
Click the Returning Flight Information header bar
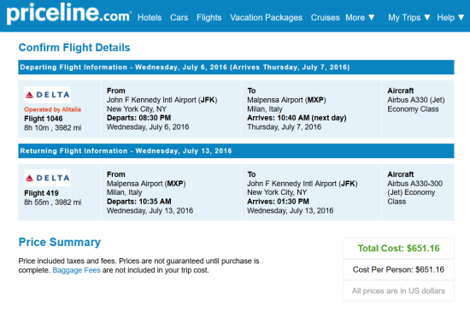pyautogui.click(x=236, y=150)
